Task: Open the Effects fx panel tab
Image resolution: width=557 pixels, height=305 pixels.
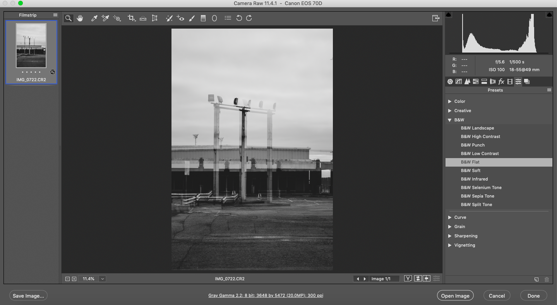Action: point(501,82)
